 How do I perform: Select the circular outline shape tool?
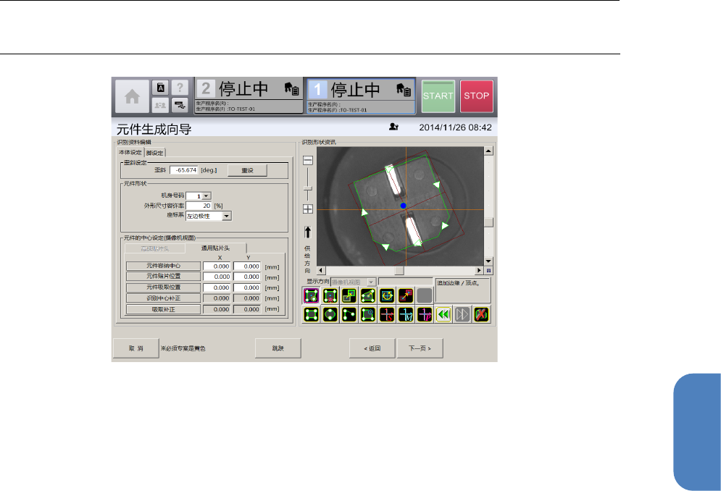click(x=330, y=314)
